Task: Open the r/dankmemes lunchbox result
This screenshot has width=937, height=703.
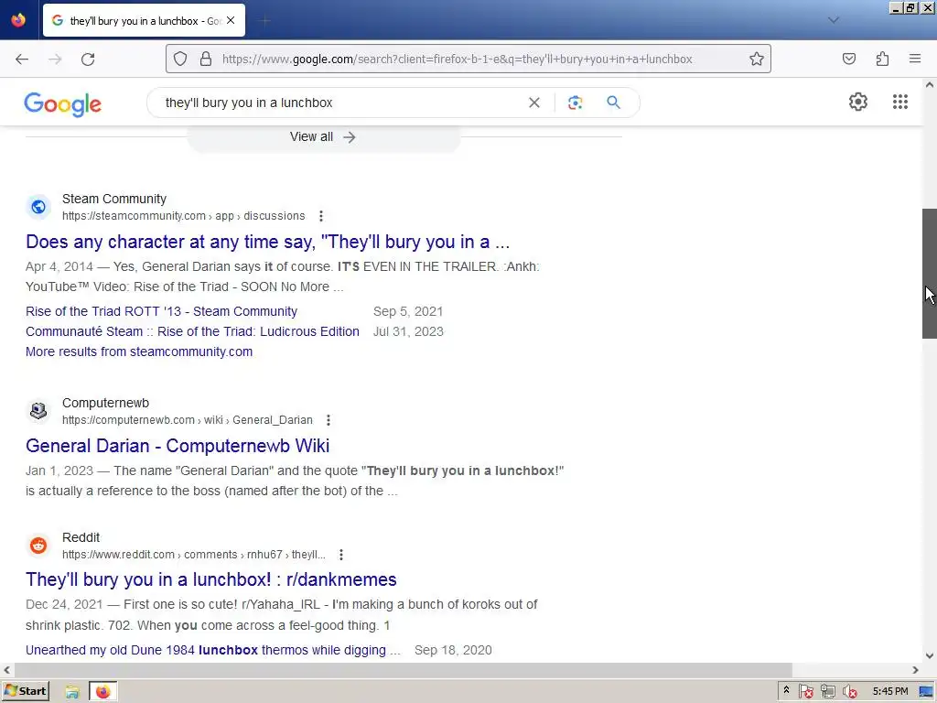Action: [x=211, y=579]
